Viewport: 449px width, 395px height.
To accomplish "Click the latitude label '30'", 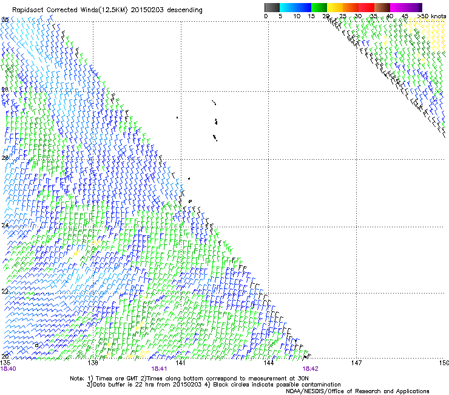I will (x=5, y=20).
